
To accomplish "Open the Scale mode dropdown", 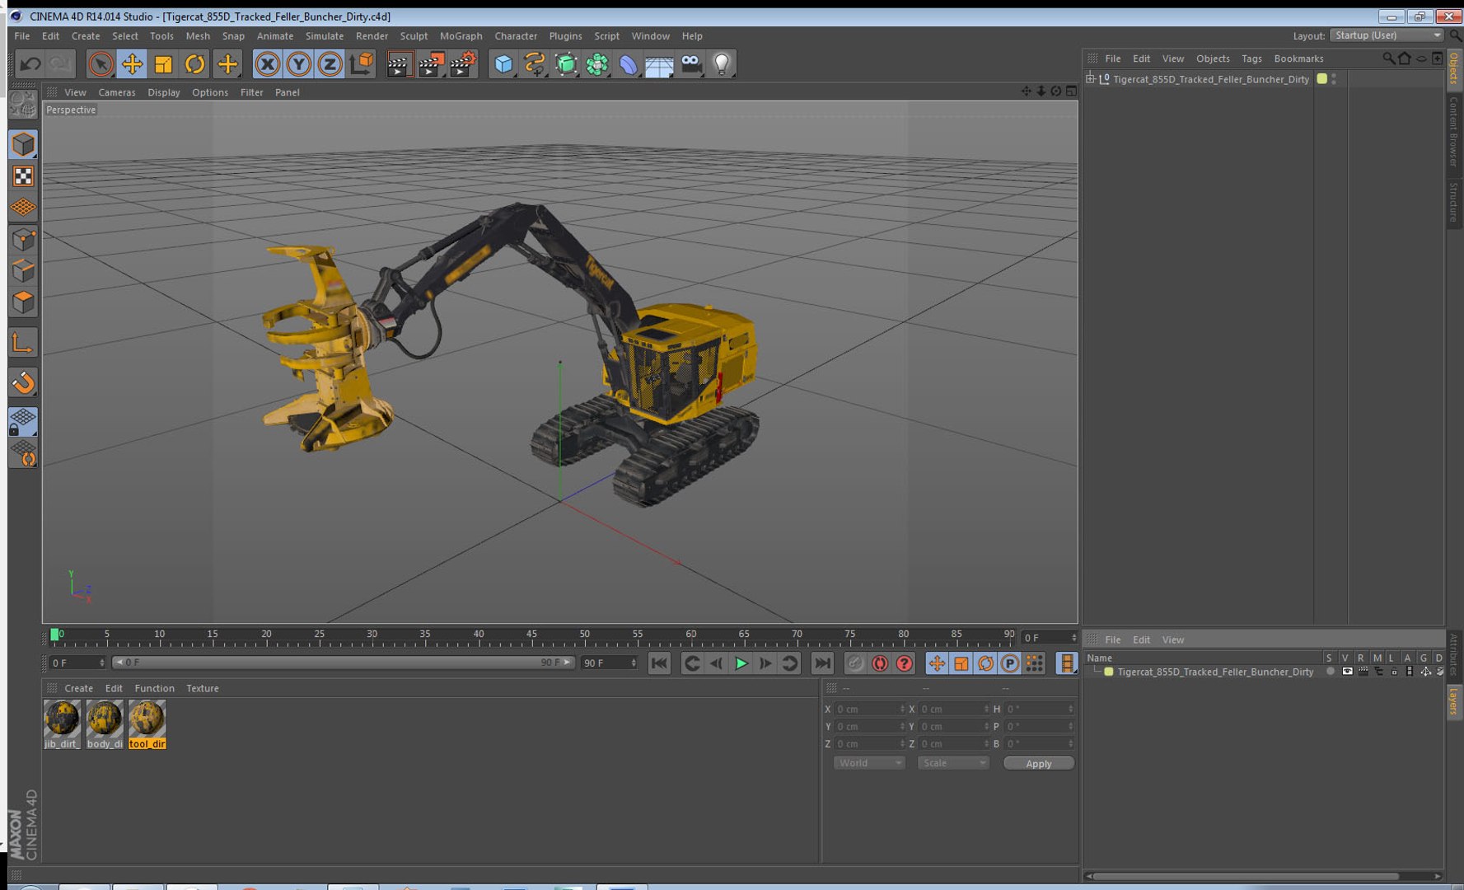I will pyautogui.click(x=953, y=763).
